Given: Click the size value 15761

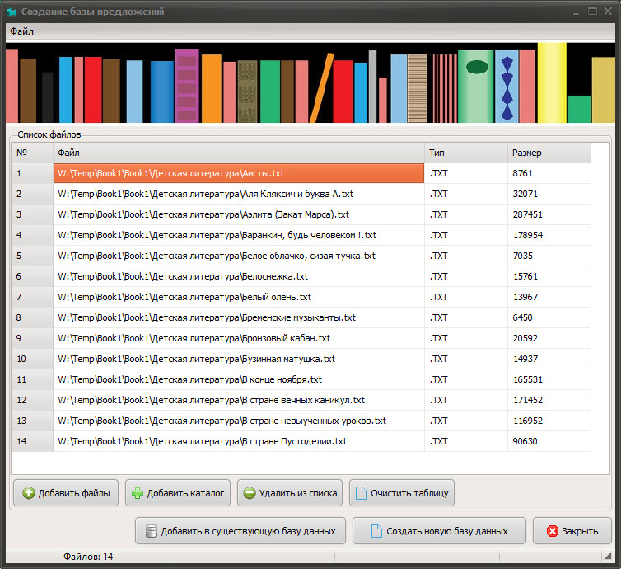Looking at the screenshot, I should coord(525,276).
